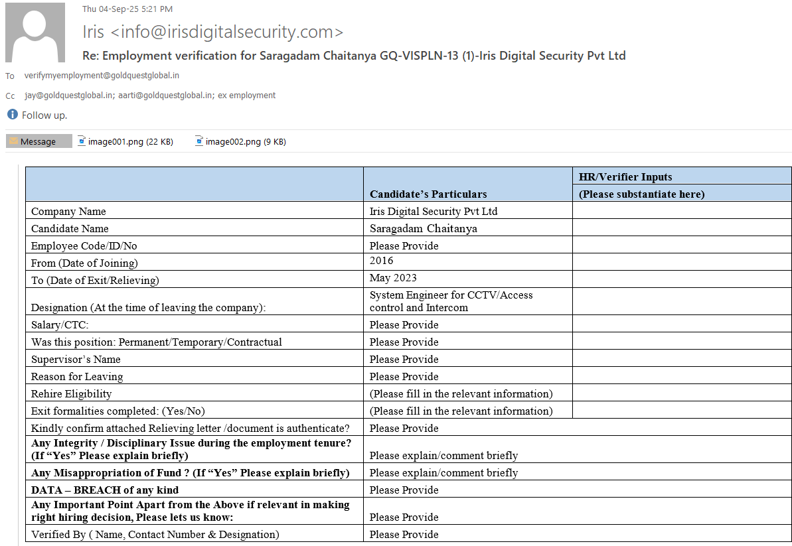Click the Any Important Point Apart label
Viewport: 792px width, 546px height.
click(190, 511)
